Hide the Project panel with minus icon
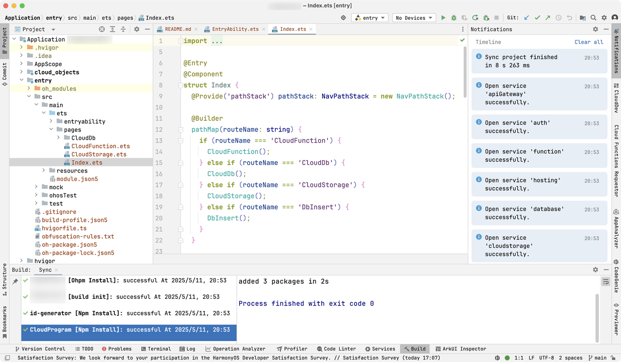This screenshot has width=621, height=362. [x=147, y=29]
